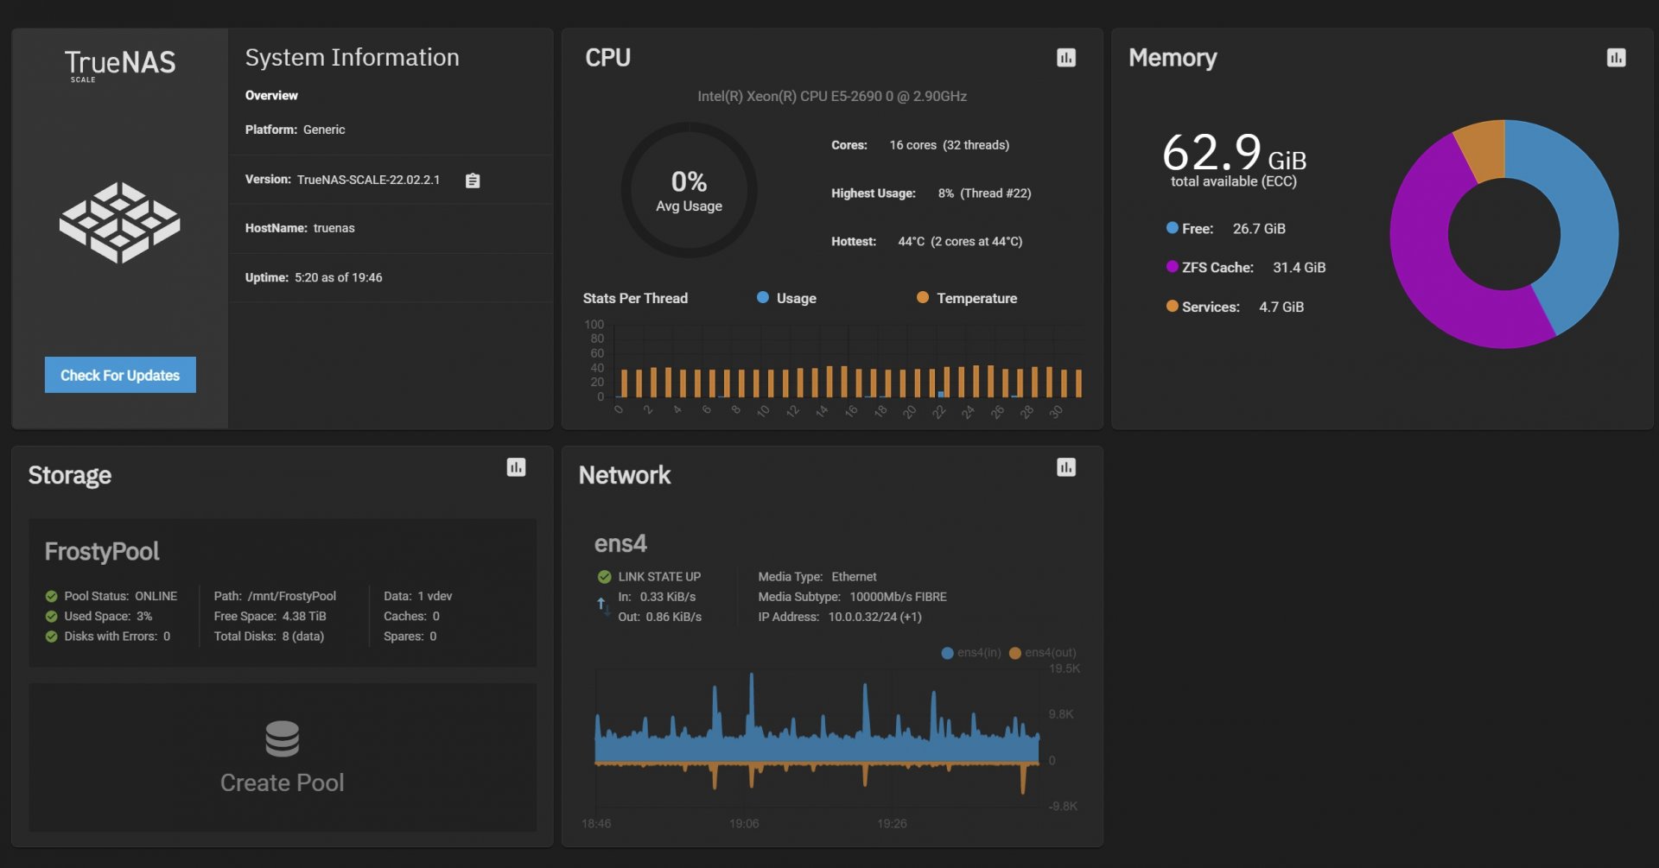1659x868 pixels.
Task: Click the CPU average usage gauge
Action: [x=689, y=190]
